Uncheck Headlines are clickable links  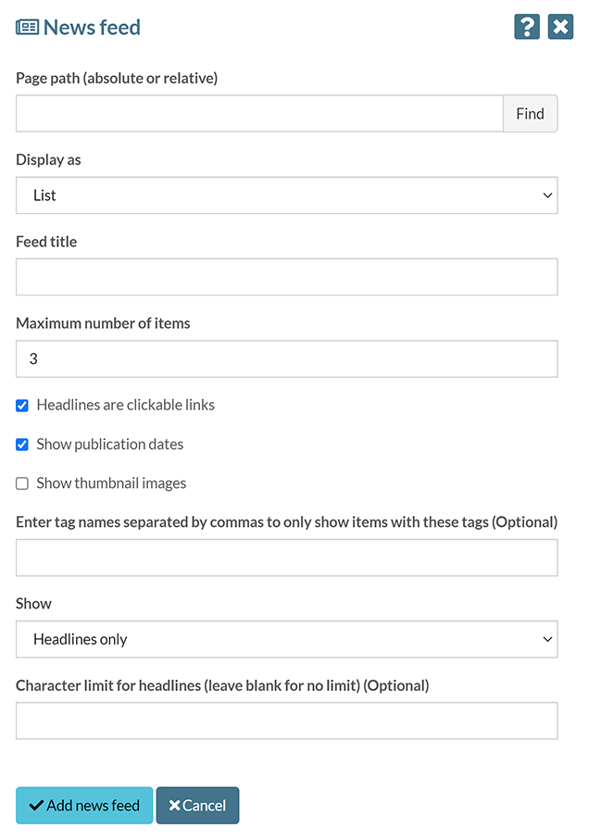22,406
